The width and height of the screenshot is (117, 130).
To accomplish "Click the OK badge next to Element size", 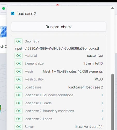I will pos(18,63).
